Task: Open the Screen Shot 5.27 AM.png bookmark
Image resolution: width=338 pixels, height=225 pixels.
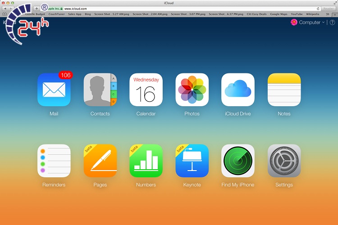Action: point(112,14)
